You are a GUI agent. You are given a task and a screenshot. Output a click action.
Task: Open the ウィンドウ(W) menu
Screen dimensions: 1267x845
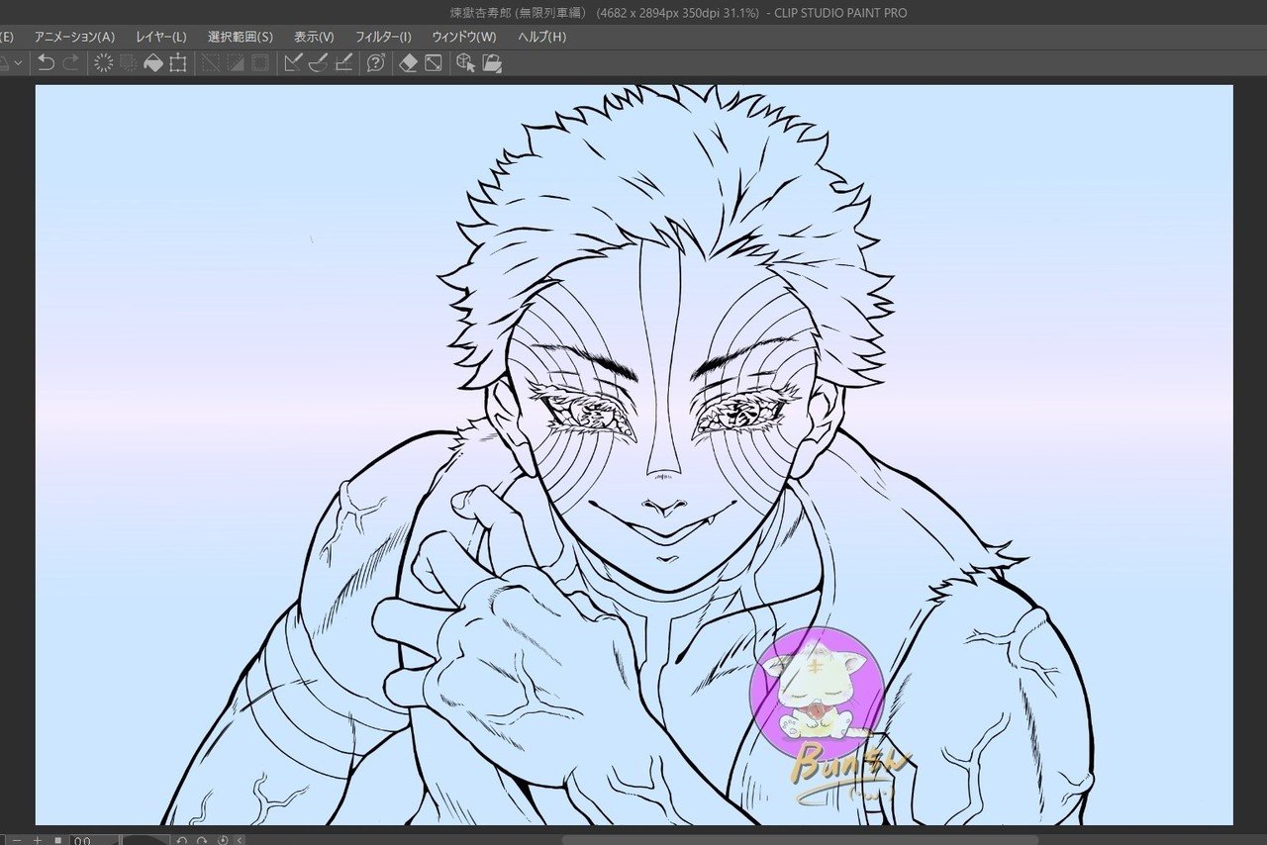(464, 38)
